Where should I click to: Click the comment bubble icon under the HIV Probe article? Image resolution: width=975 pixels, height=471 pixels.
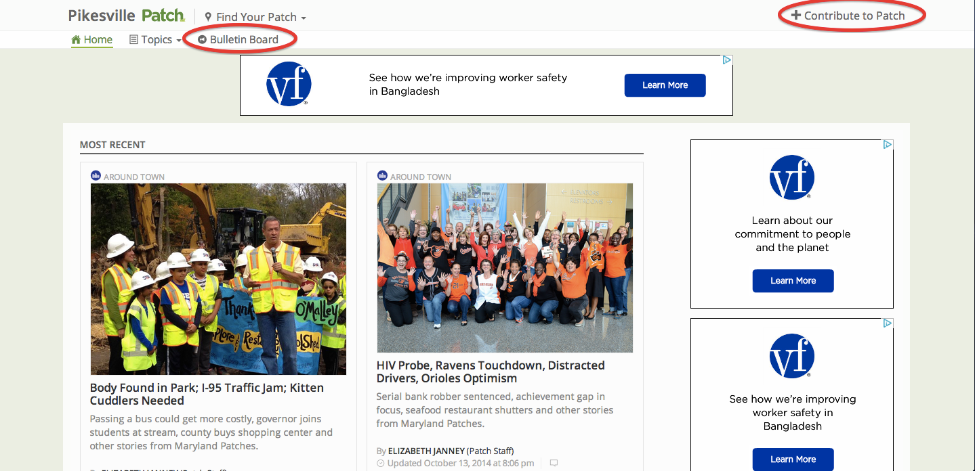554,464
